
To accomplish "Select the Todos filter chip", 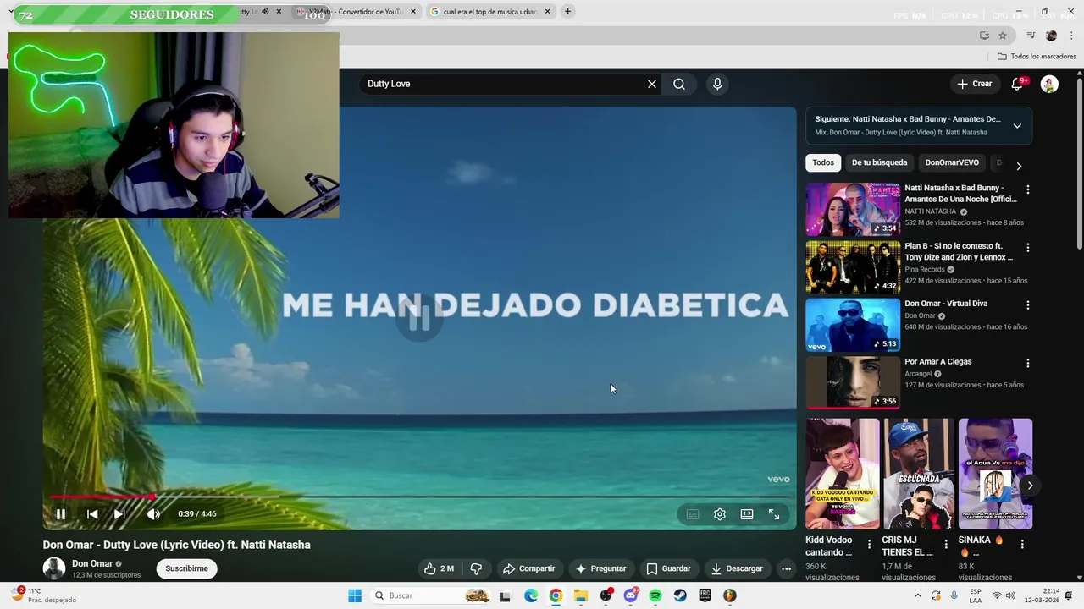I will pos(823,162).
